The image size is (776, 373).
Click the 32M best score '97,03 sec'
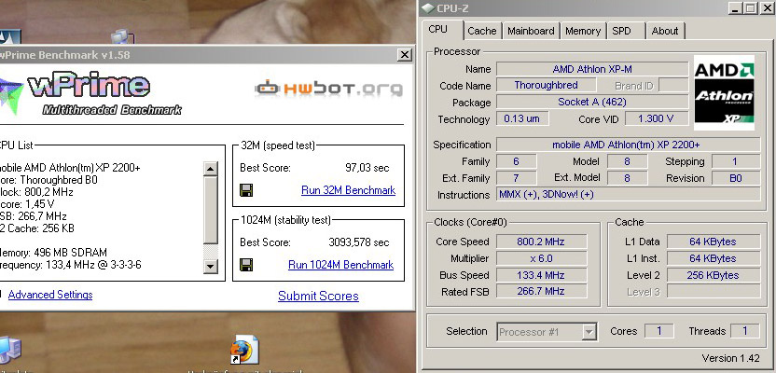(367, 168)
